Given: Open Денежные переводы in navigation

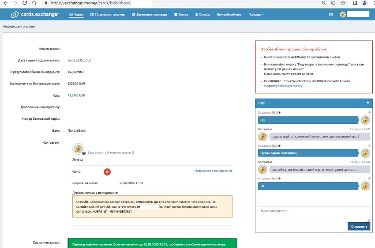Looking at the screenshot, I should point(150,15).
